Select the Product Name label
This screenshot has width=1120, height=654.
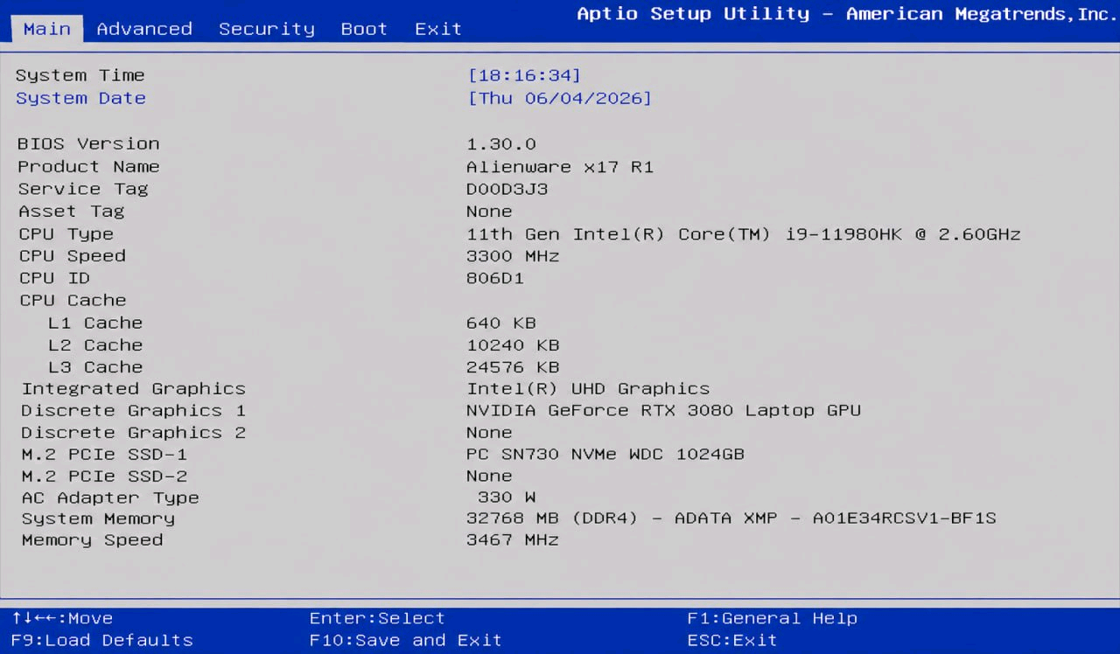(x=88, y=166)
